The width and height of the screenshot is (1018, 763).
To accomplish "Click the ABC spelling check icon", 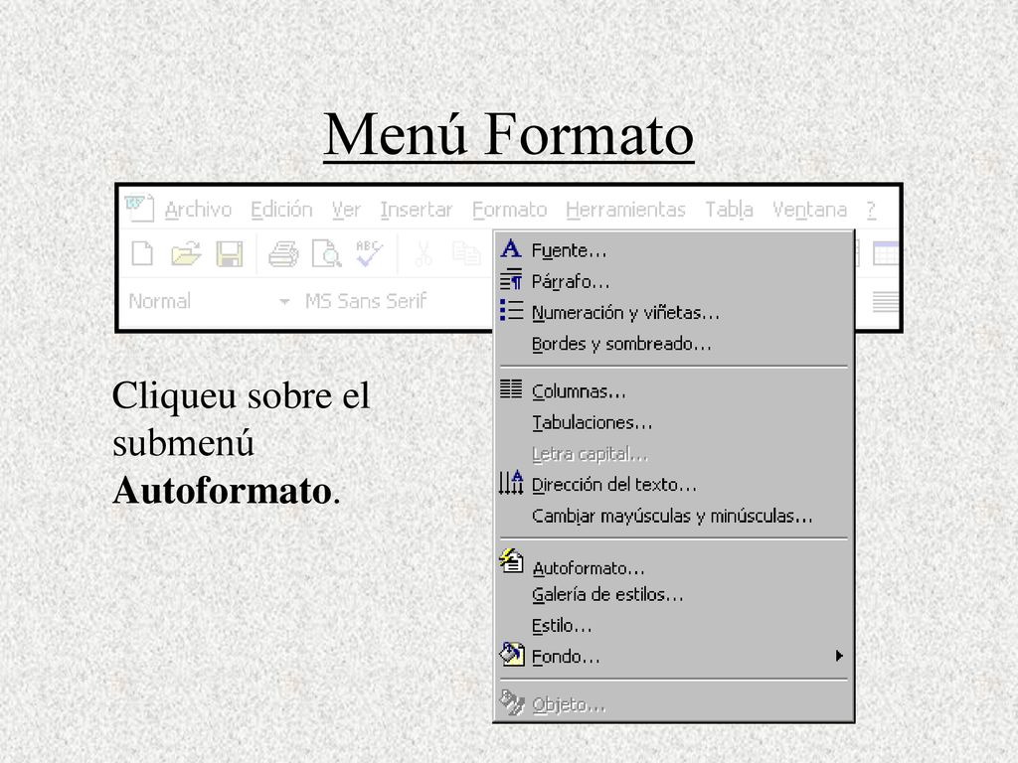I will tap(370, 253).
